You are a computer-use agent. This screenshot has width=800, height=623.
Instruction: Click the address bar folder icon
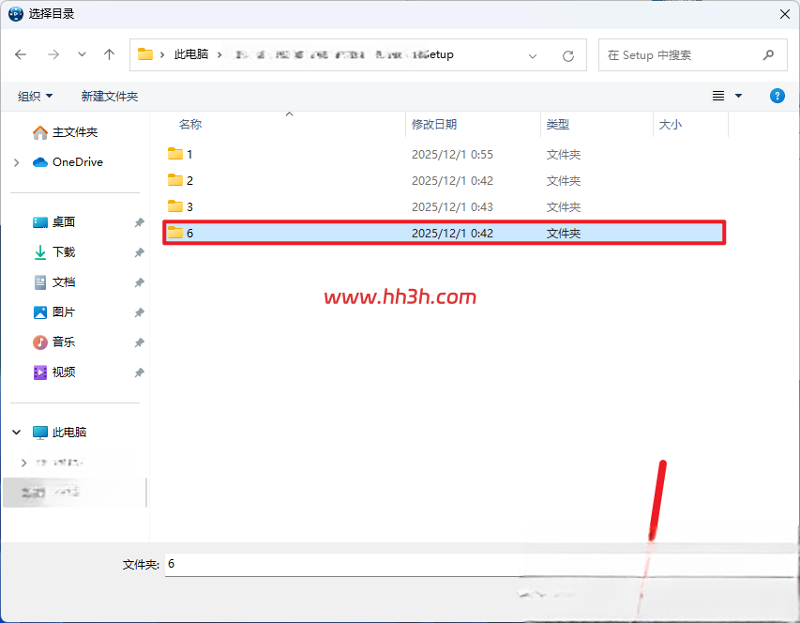click(x=145, y=54)
